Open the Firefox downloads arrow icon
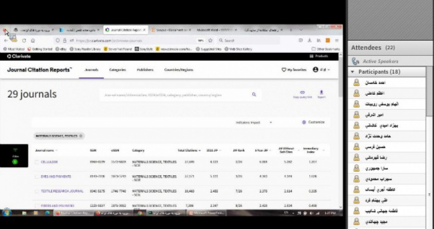Image resolution: width=434 pixels, height=229 pixels. (310, 40)
